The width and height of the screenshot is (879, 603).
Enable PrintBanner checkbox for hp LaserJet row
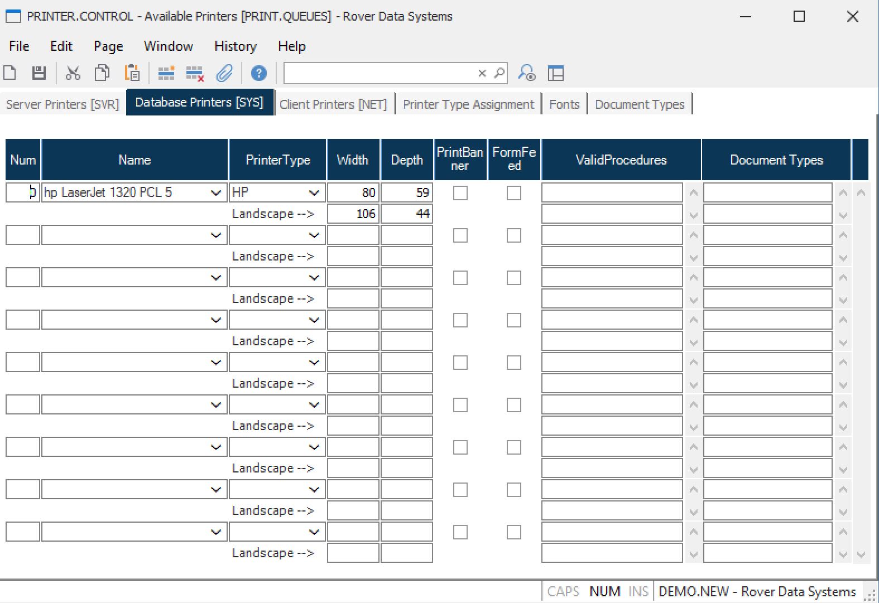pos(460,193)
